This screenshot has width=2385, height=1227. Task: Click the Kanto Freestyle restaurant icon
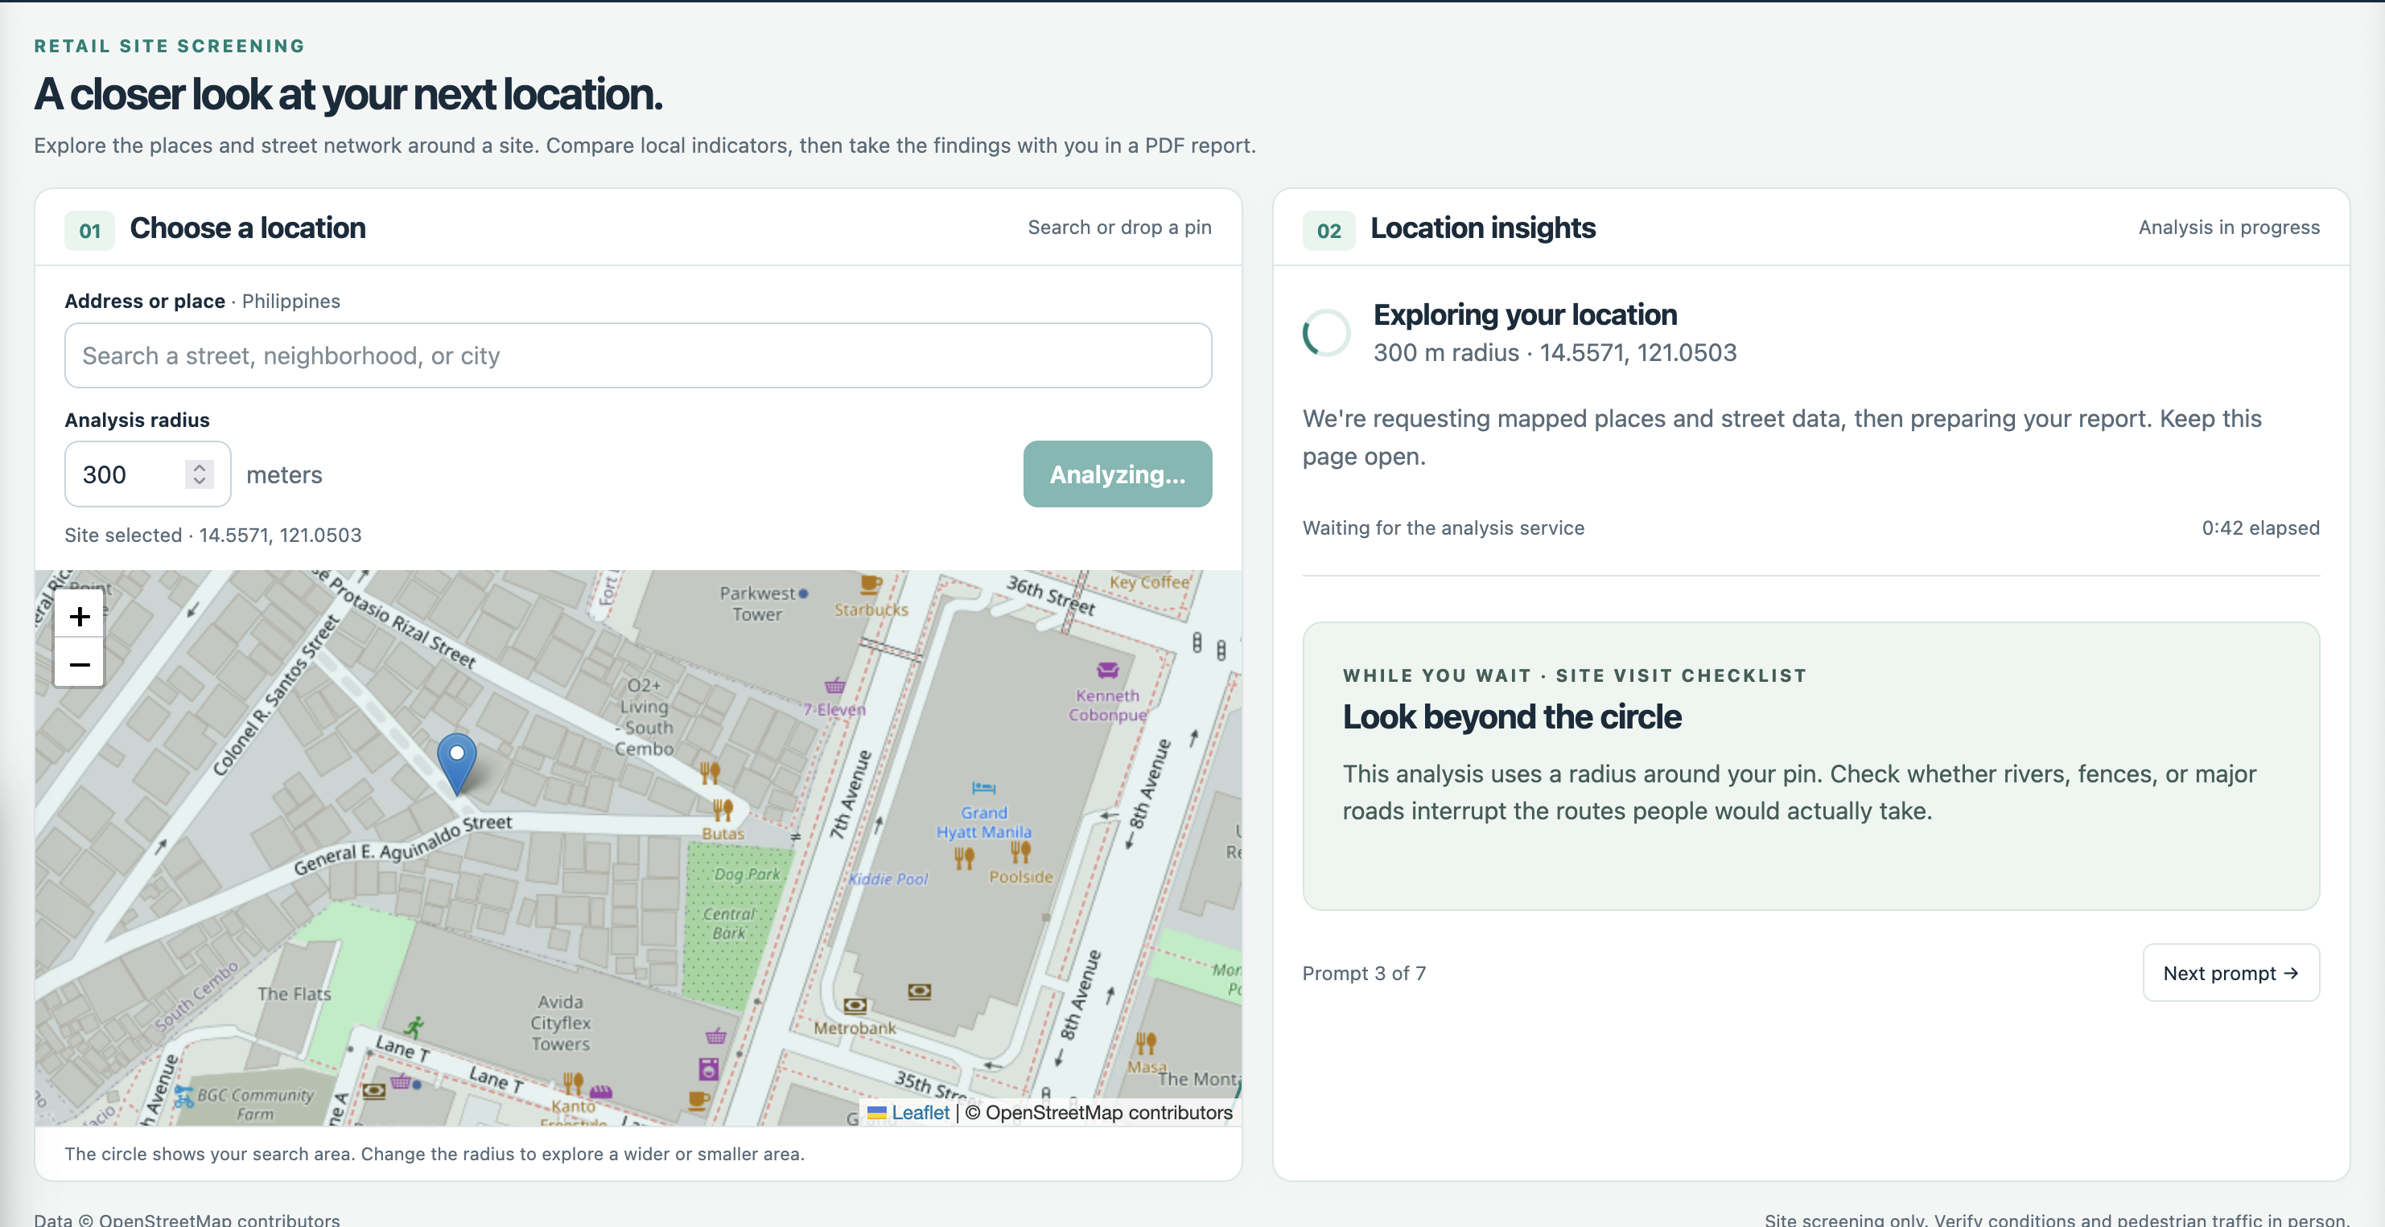point(573,1082)
